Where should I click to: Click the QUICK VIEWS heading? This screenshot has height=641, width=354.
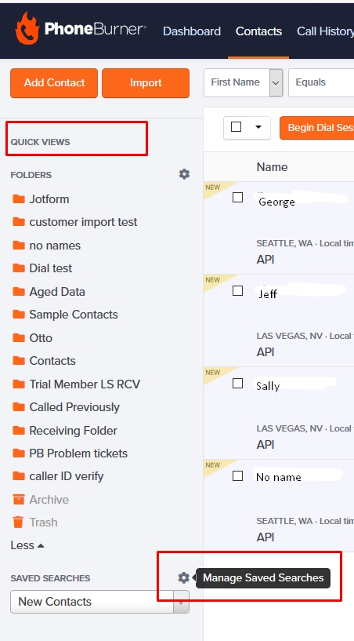tap(41, 142)
